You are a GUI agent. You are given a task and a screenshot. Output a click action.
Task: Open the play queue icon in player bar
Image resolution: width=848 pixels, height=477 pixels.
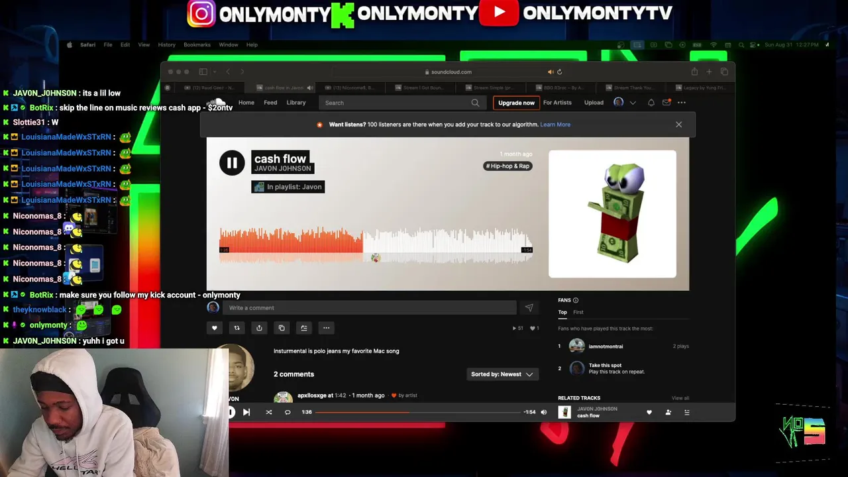[687, 412]
